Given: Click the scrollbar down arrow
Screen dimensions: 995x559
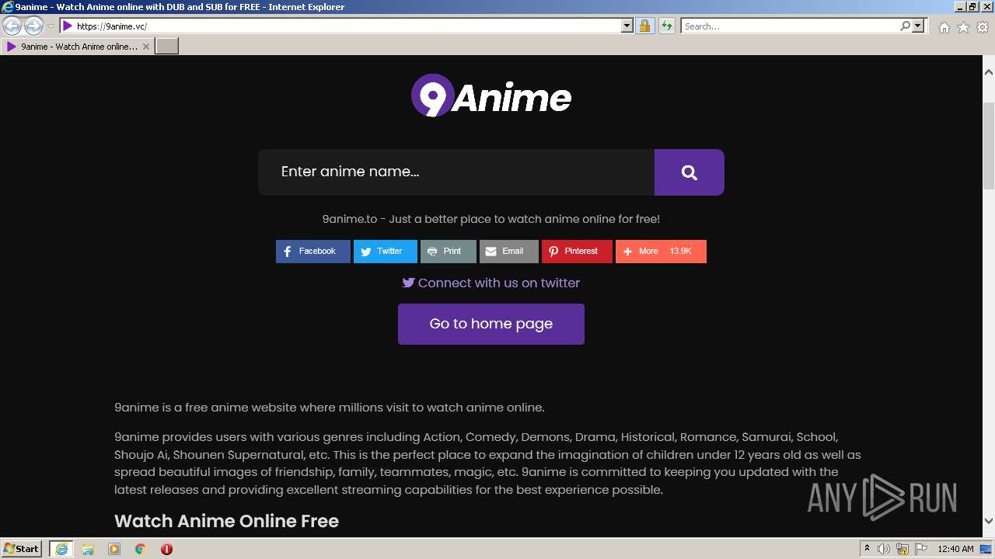Looking at the screenshot, I should 989,521.
